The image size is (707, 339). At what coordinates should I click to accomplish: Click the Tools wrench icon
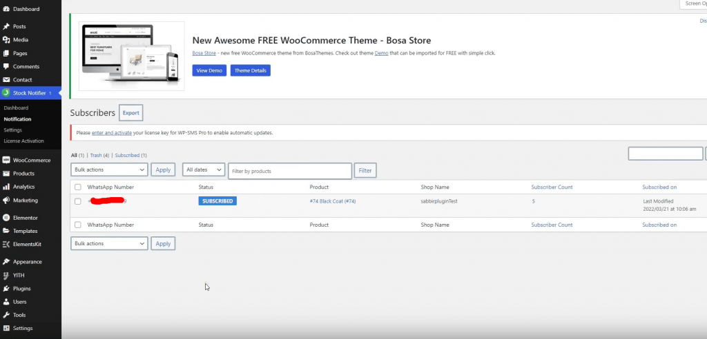coord(6,315)
